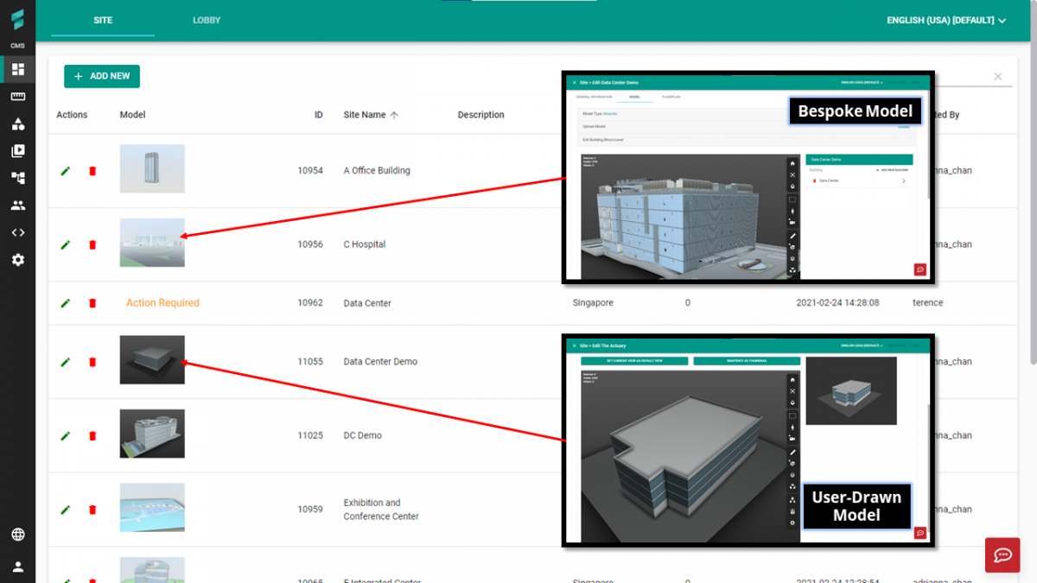Open the settings gear in the left sidebar
This screenshot has height=583, width=1037.
click(x=17, y=259)
